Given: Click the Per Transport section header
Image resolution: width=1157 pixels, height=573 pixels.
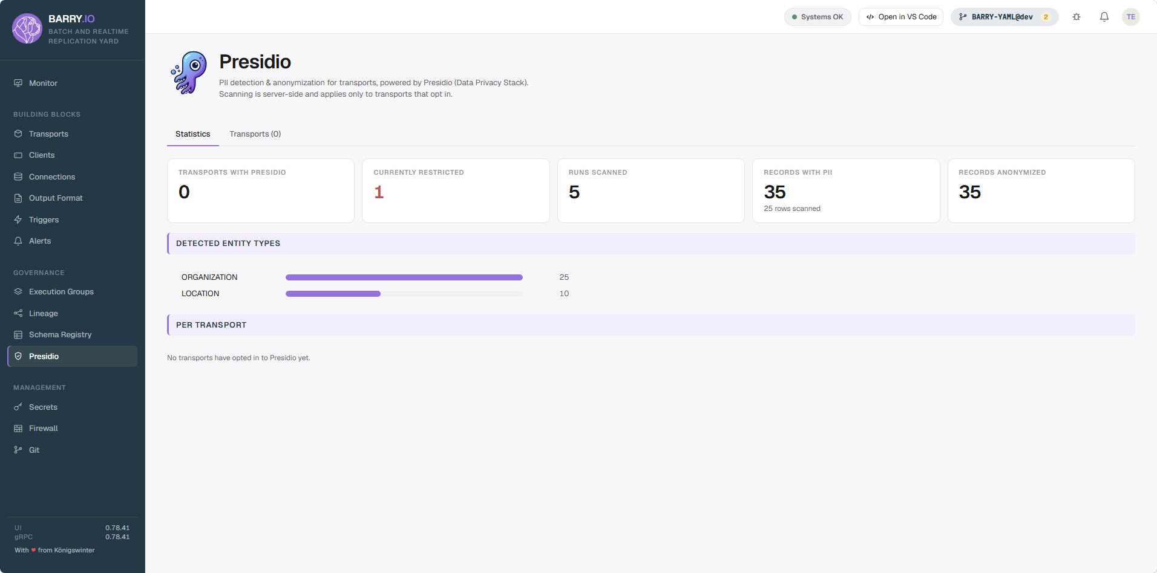Looking at the screenshot, I should (x=651, y=325).
